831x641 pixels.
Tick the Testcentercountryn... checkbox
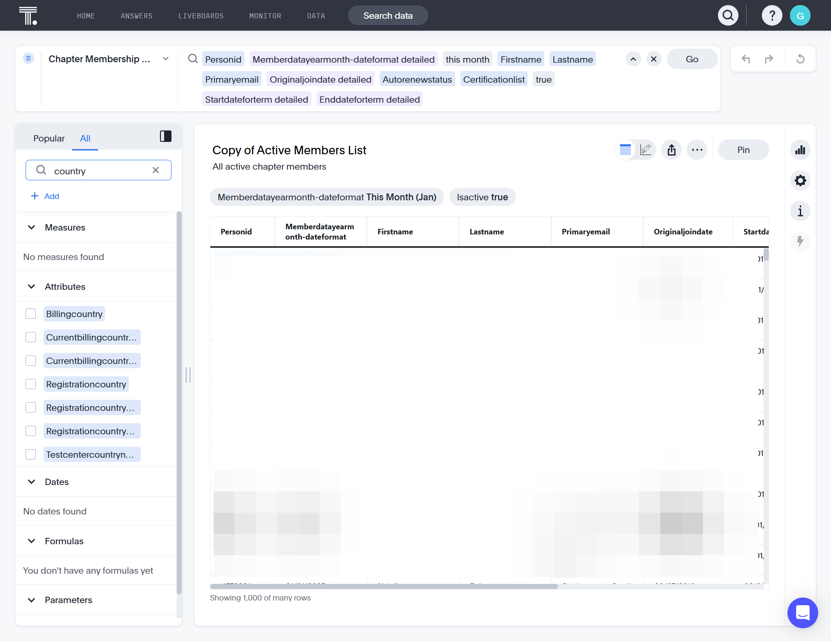click(31, 454)
